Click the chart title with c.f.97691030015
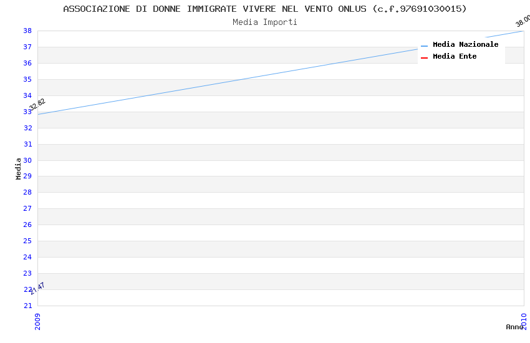The height and width of the screenshot is (343, 530). pyautogui.click(x=264, y=9)
